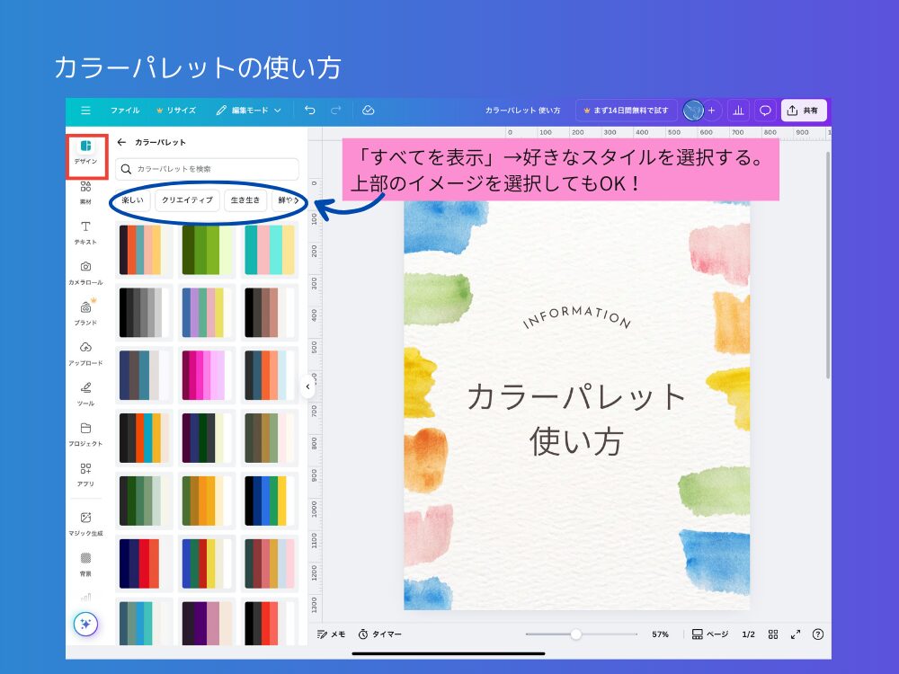The image size is (899, 674).
Task: Select マジック生成 in the sidebar
Action: pos(85,521)
